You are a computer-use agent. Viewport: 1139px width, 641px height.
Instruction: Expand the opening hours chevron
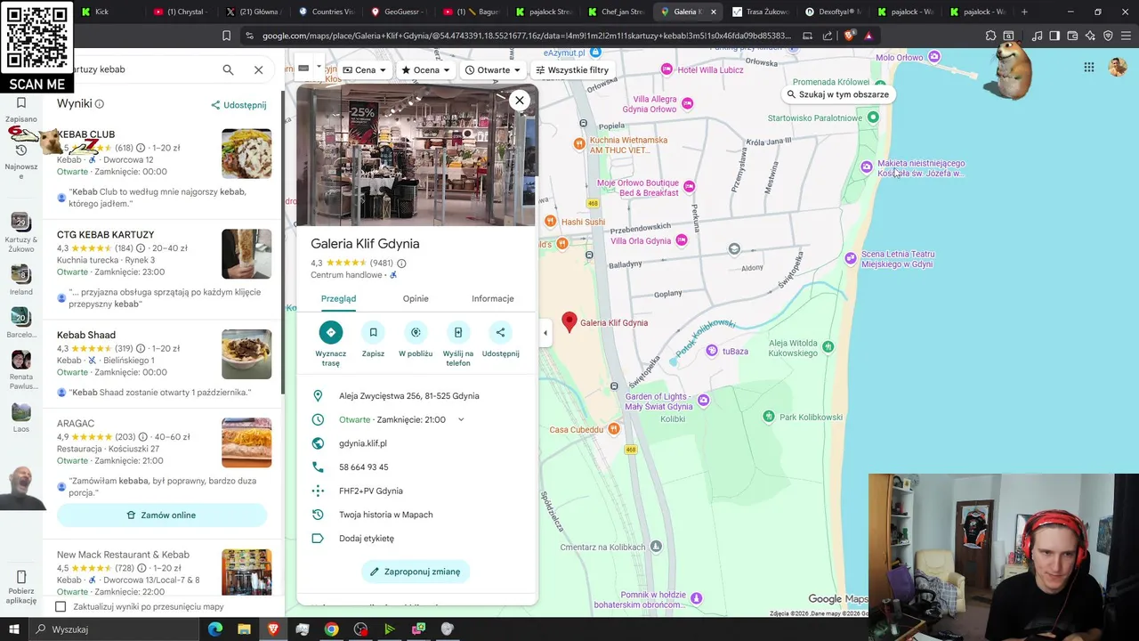click(x=461, y=419)
